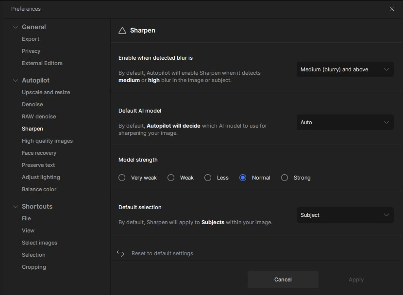Close the Preferences dialog
The height and width of the screenshot is (295, 403).
pos(391,9)
